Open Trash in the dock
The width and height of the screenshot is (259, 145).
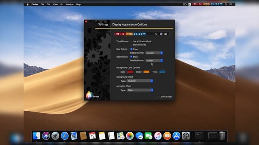(x=222, y=136)
